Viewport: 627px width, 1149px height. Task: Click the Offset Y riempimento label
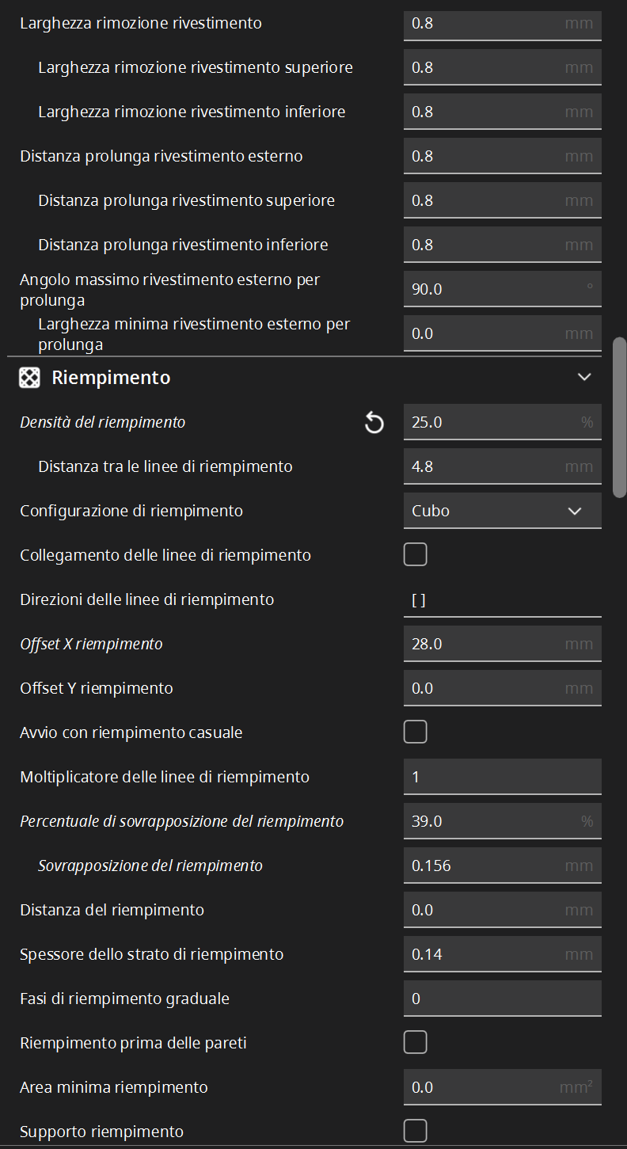point(97,688)
